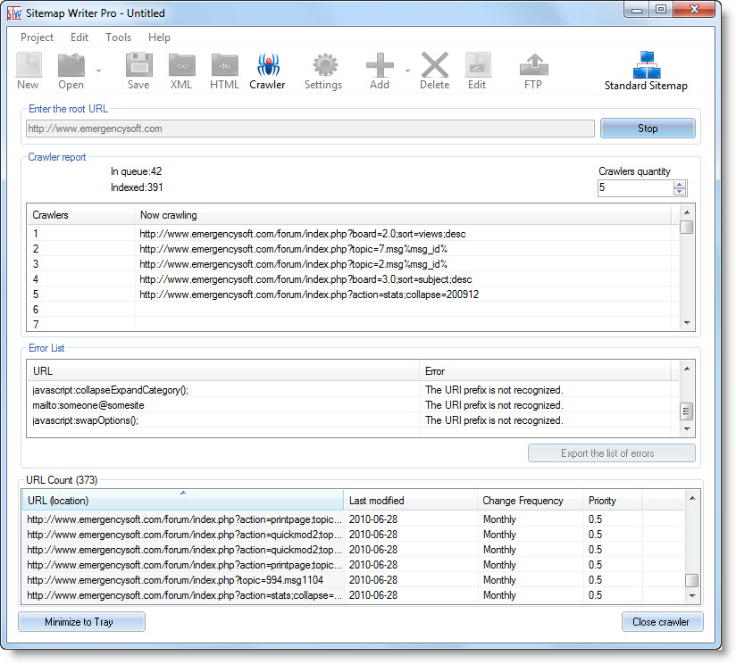Click the root URL input field
Viewport: 736px width, 664px height.
[x=310, y=129]
